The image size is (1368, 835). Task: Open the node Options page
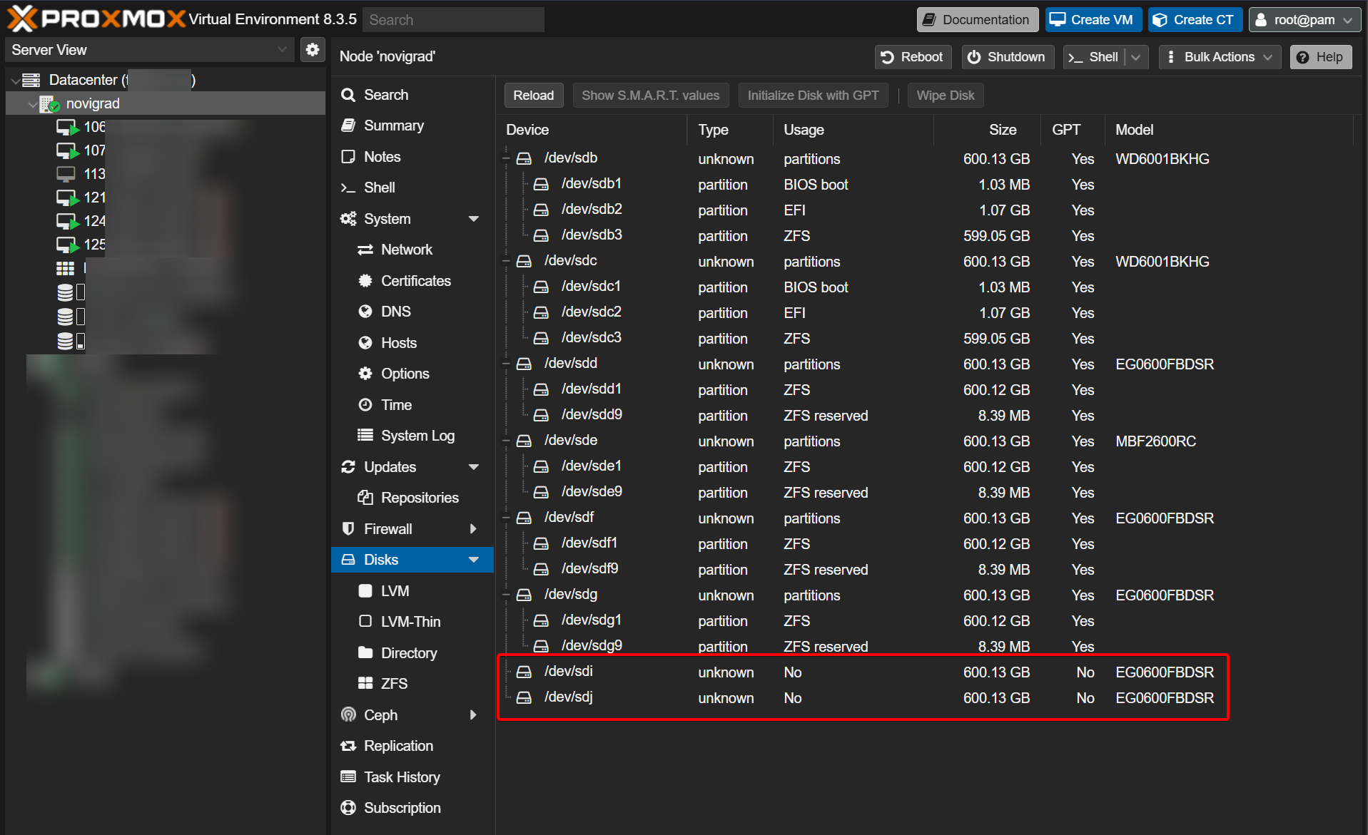pos(405,374)
